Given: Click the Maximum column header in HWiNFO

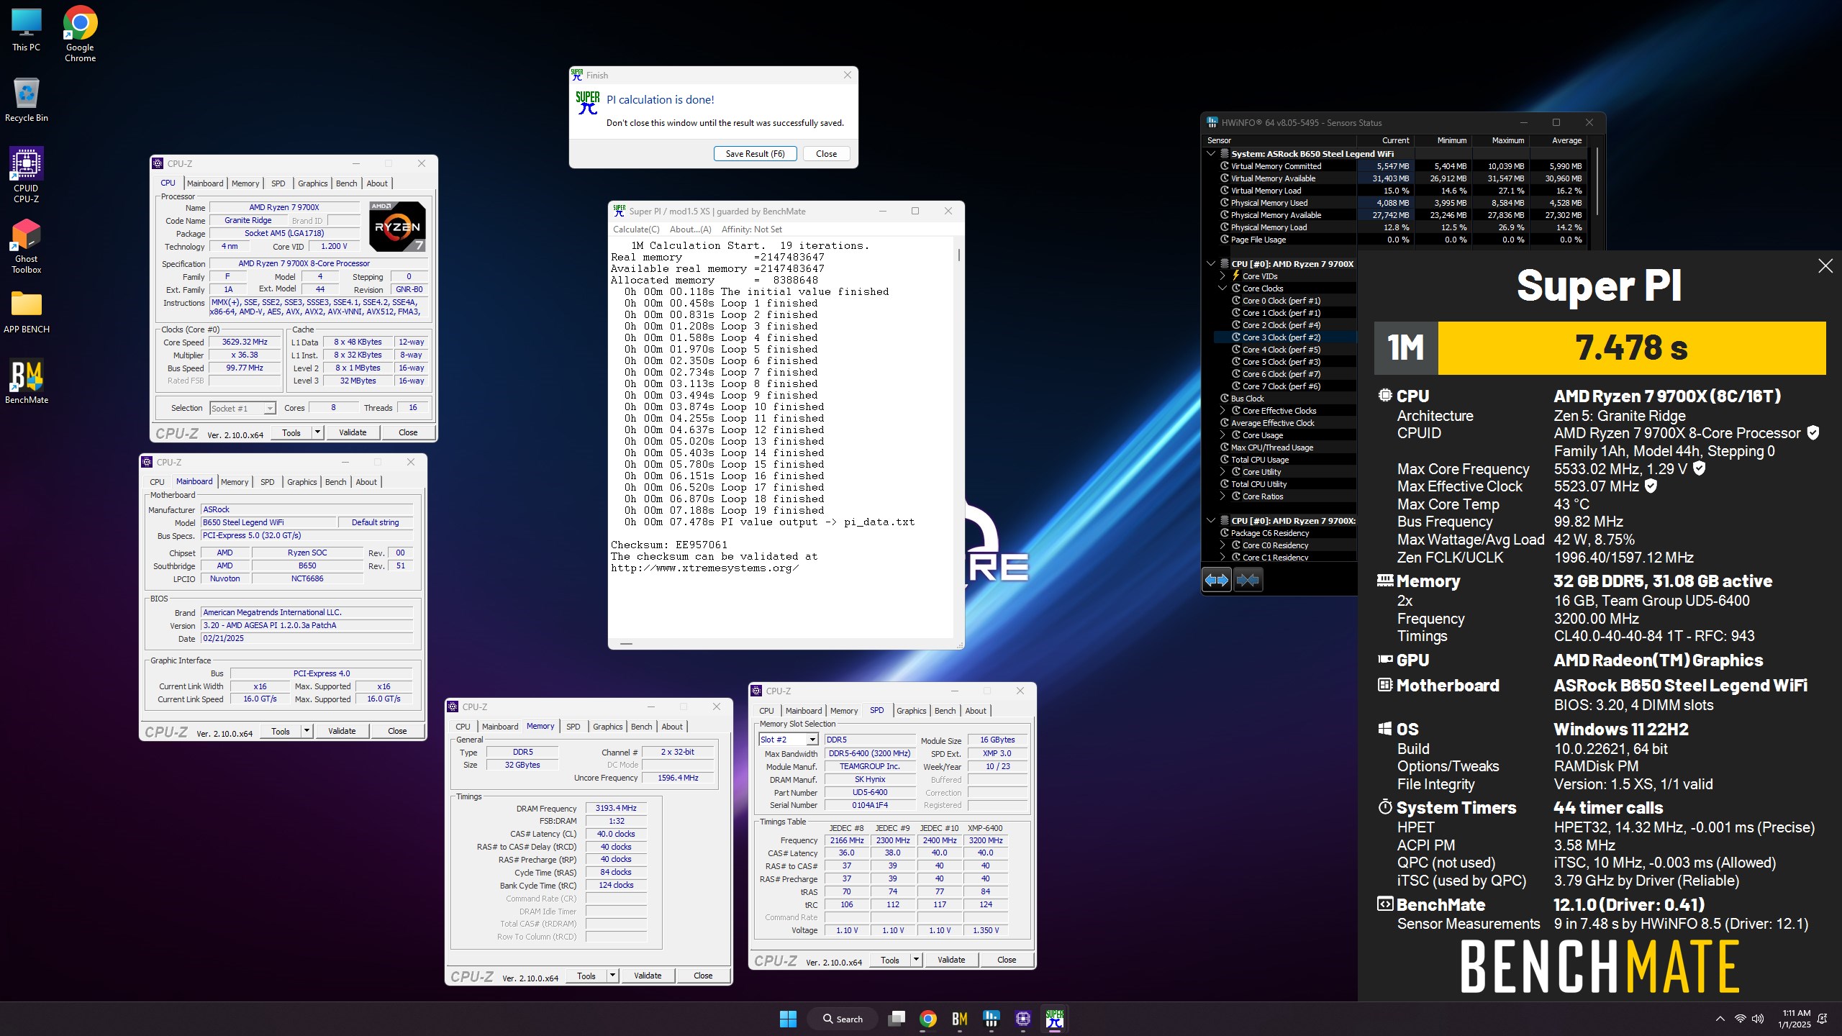Looking at the screenshot, I should [x=1500, y=141].
